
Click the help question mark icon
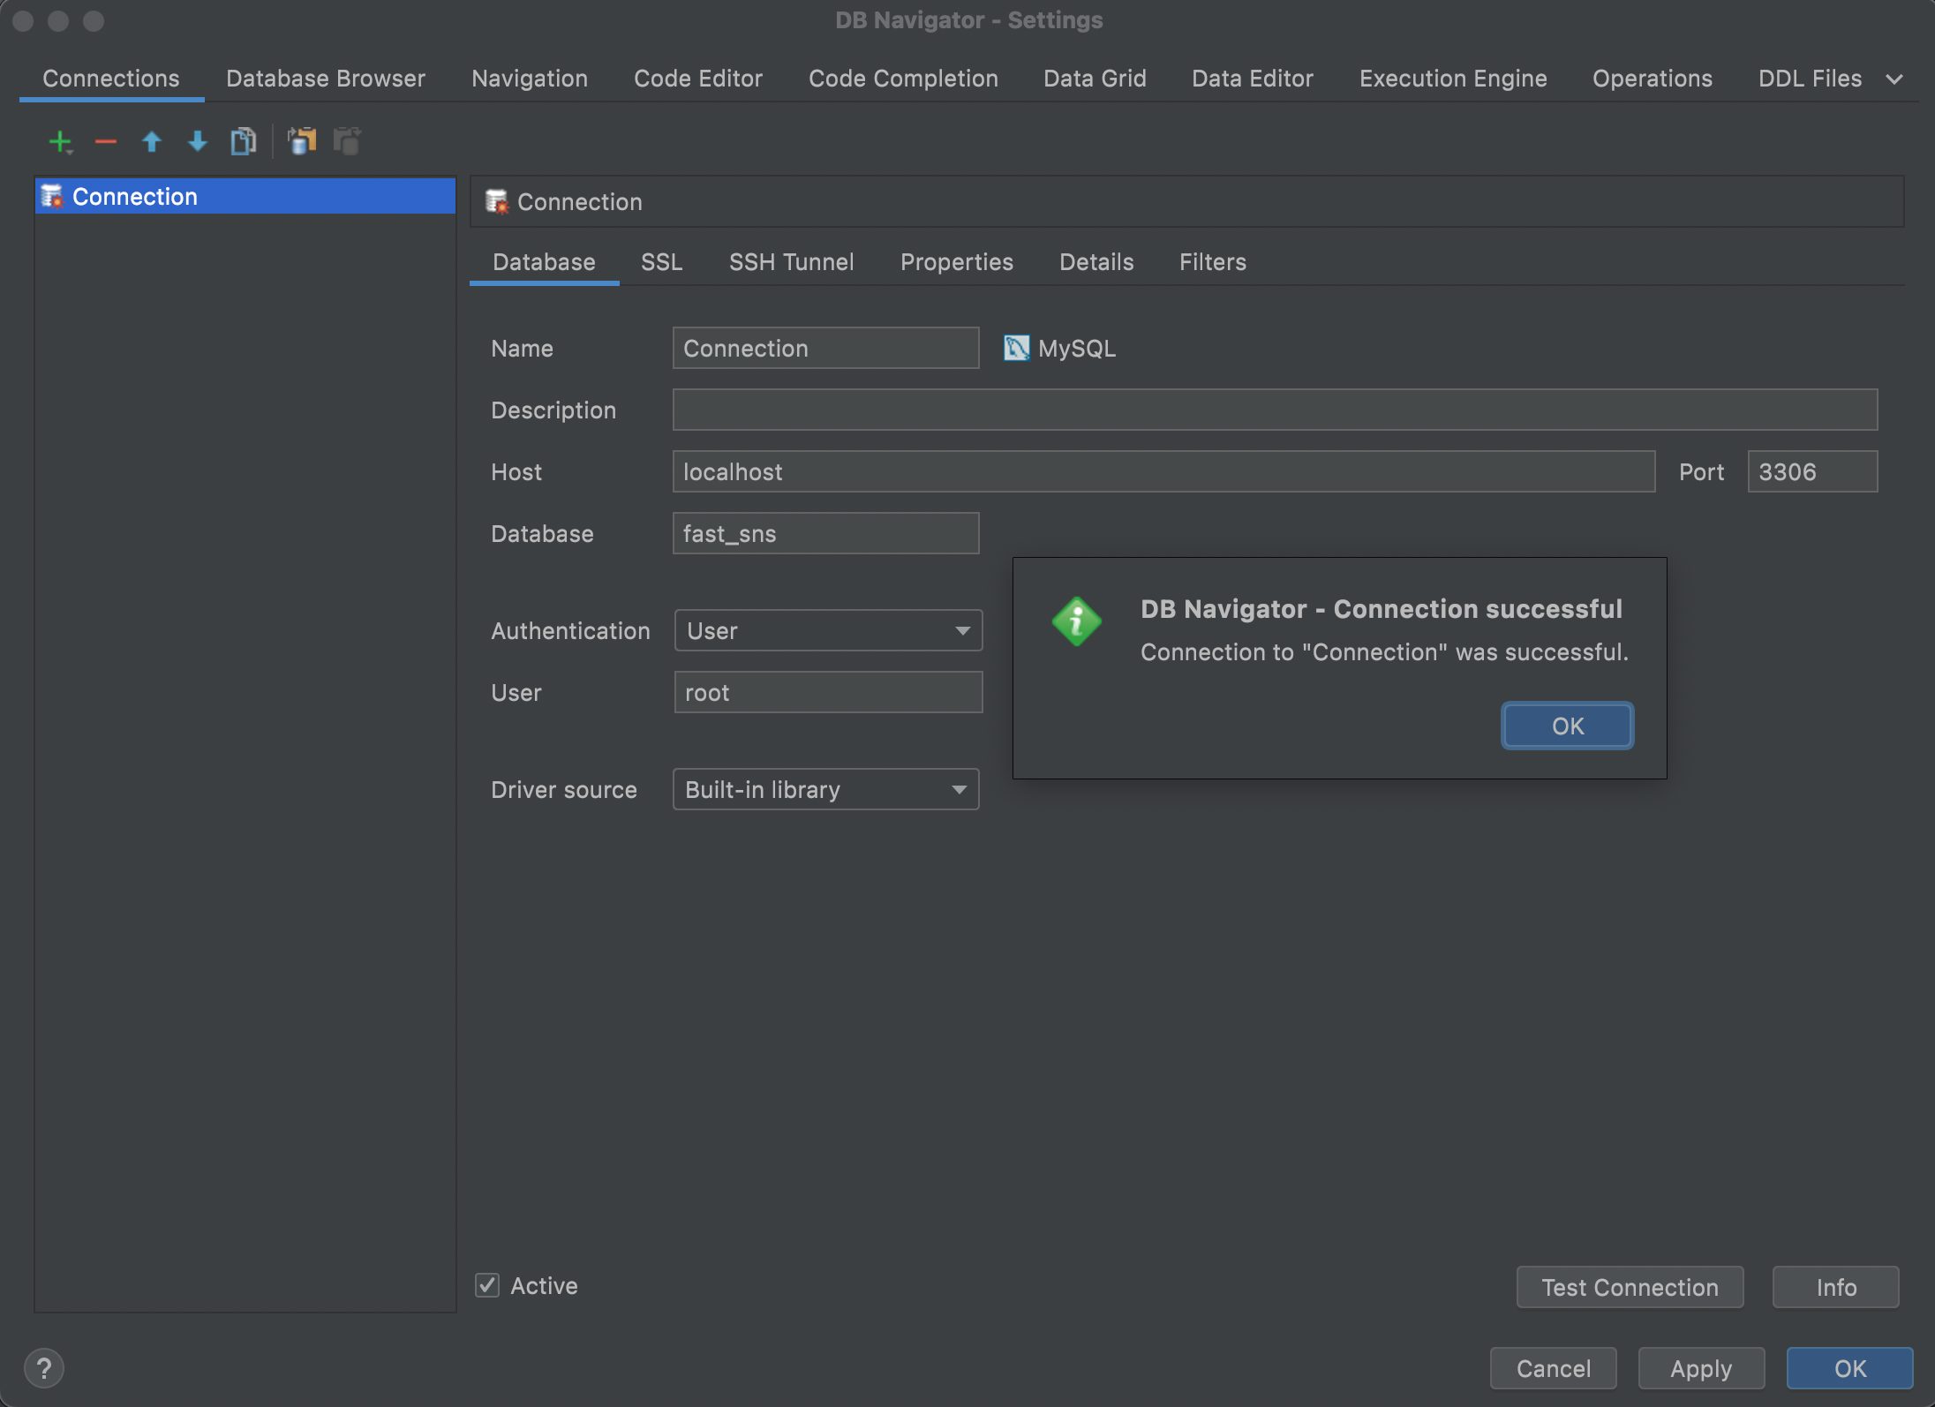coord(43,1368)
